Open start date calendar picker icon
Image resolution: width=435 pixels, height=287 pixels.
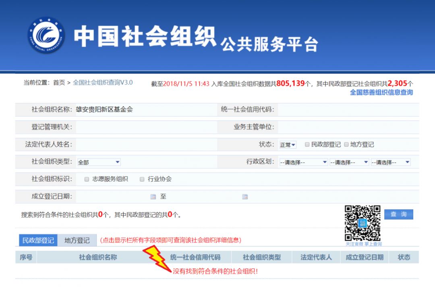(x=153, y=197)
